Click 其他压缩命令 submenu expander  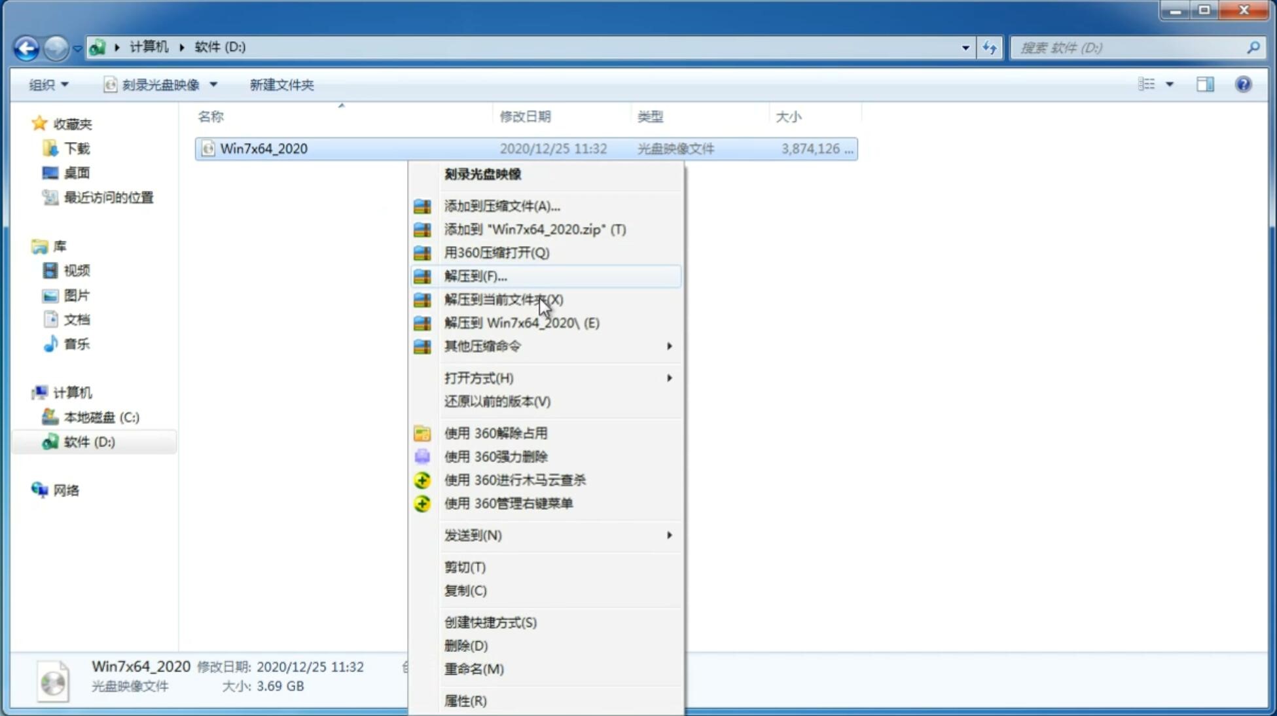pos(668,346)
